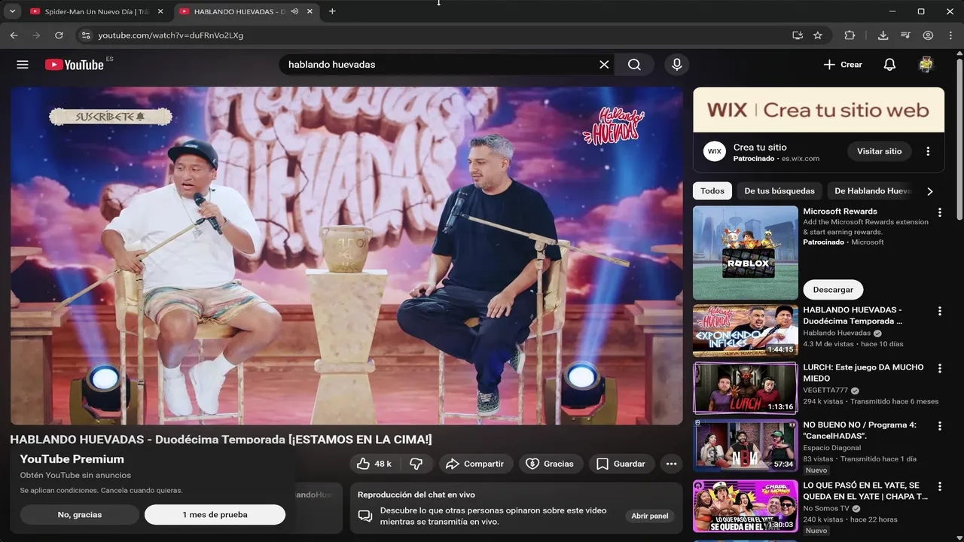Click Visitar sitio for WIX
964x542 pixels.
(x=879, y=151)
